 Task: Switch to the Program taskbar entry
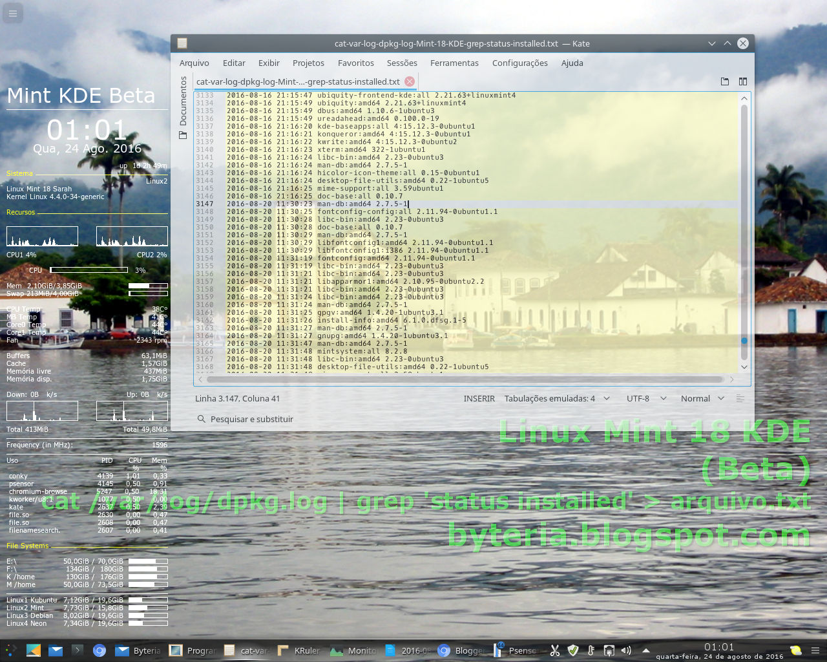(193, 650)
